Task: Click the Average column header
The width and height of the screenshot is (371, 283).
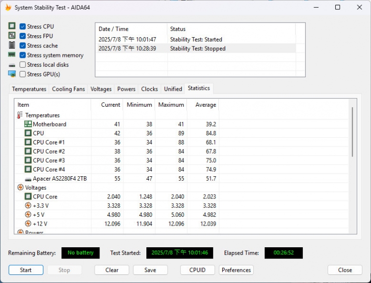Action: coord(203,105)
